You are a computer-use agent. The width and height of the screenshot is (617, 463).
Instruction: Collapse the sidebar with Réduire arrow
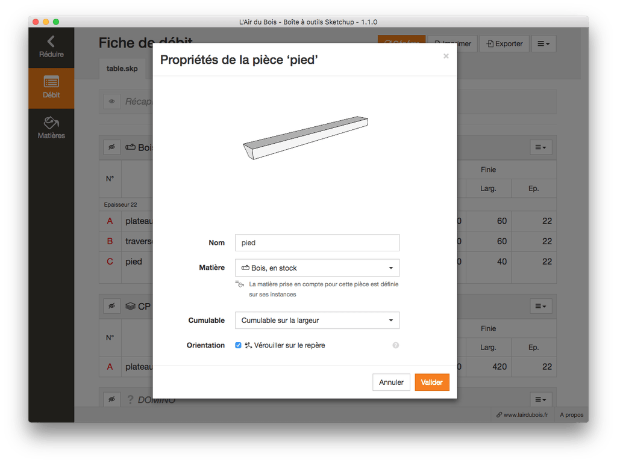[51, 47]
